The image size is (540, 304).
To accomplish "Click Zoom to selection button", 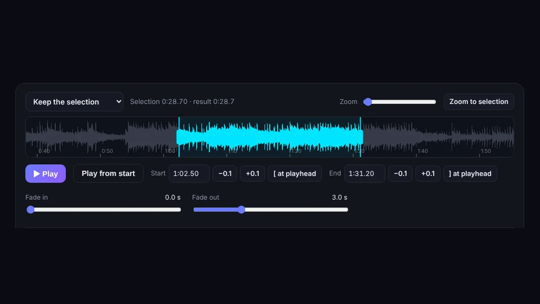I will [479, 102].
